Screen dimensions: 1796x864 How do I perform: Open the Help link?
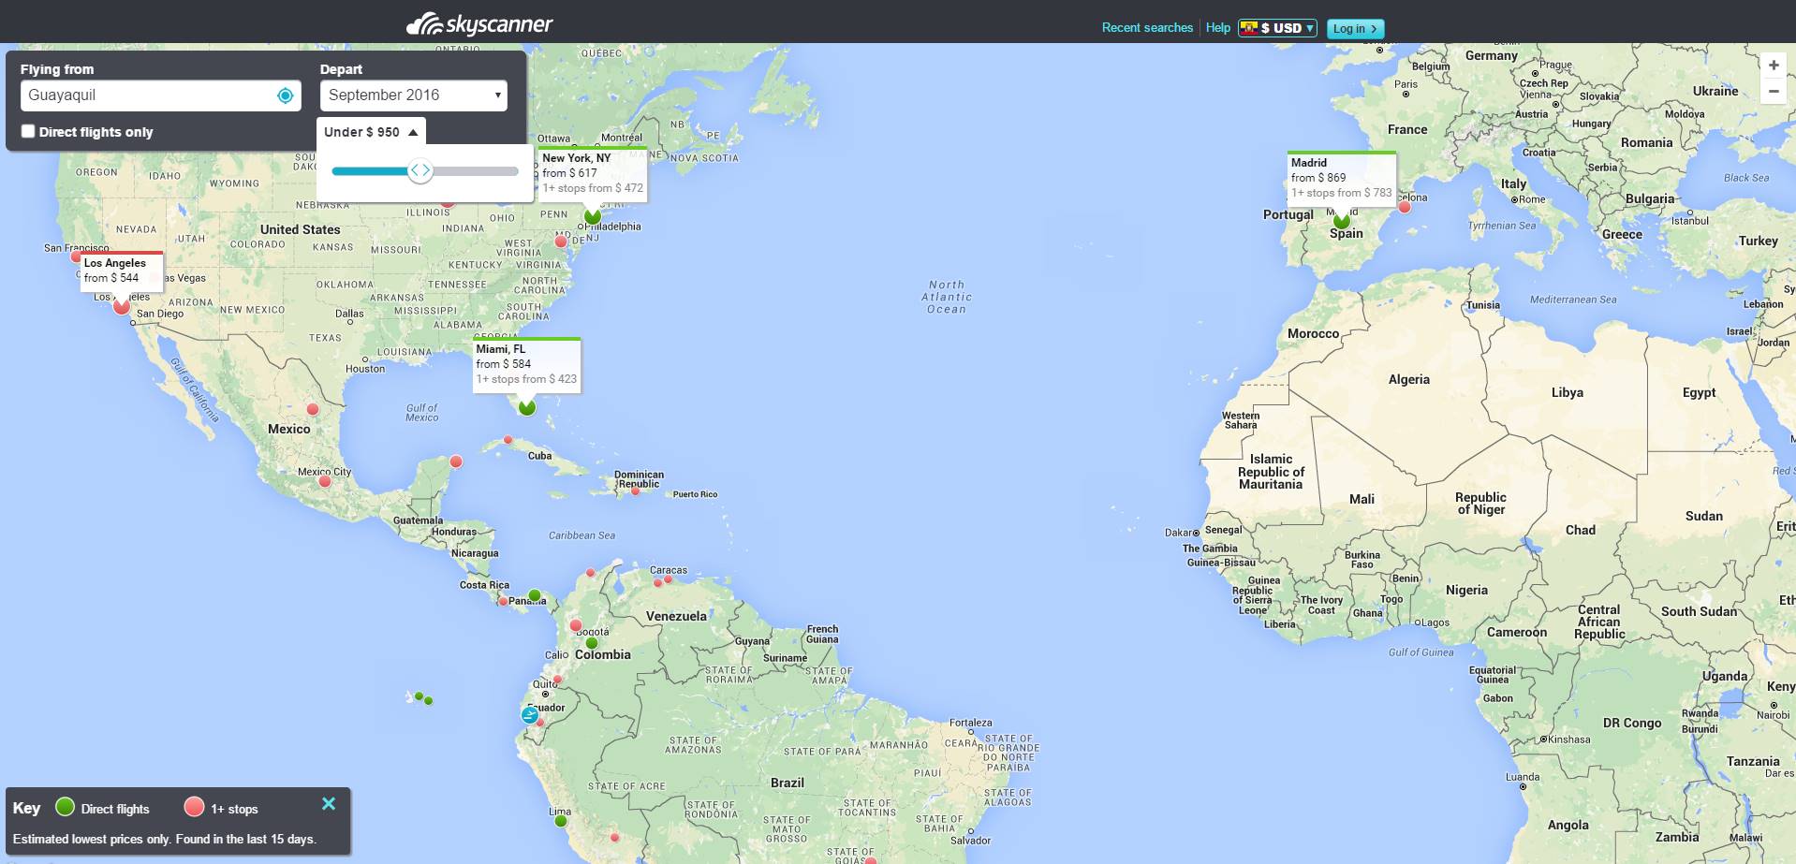(x=1217, y=28)
